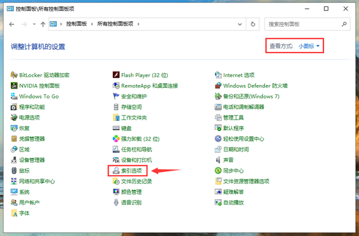
Task: Open the 网络和共享中心 link
Action: point(37,181)
